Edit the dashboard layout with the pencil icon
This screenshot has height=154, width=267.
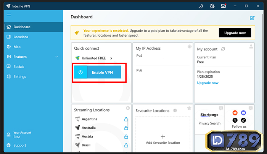tap(252, 18)
